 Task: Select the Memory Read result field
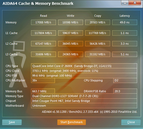44,22
